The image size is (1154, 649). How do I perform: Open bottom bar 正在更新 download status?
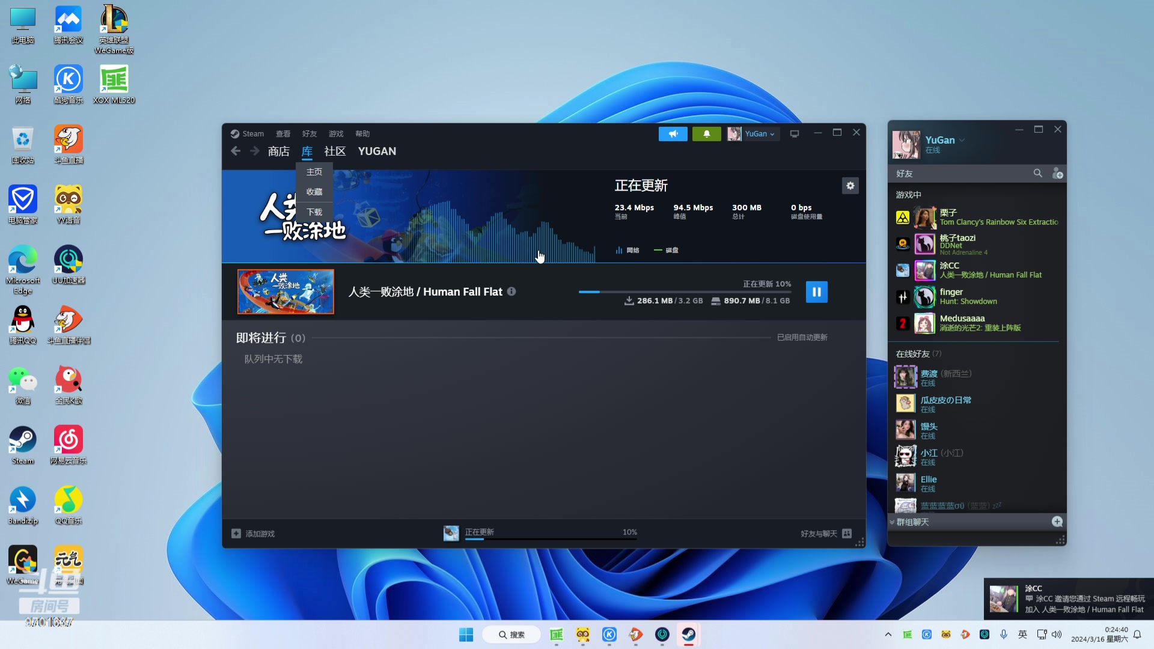pyautogui.click(x=541, y=533)
